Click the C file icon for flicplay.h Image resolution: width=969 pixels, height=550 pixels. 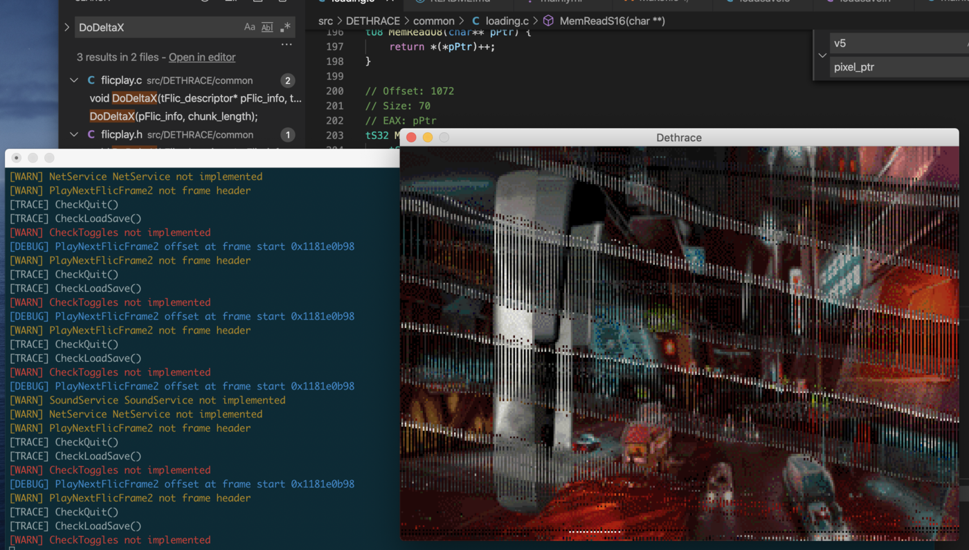[91, 135]
